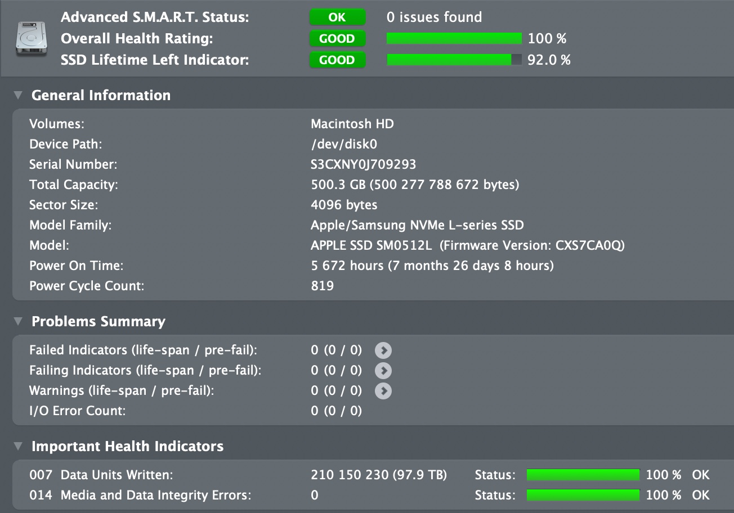Click Media and Data Integrity Errors label
Image resolution: width=734 pixels, height=513 pixels.
pos(155,496)
